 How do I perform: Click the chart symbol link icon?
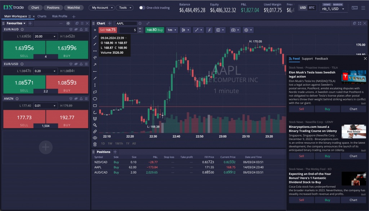(x=148, y=23)
